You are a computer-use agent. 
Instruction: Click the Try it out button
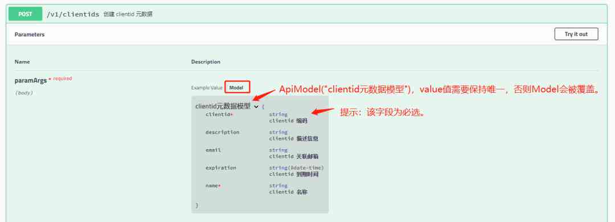click(576, 34)
